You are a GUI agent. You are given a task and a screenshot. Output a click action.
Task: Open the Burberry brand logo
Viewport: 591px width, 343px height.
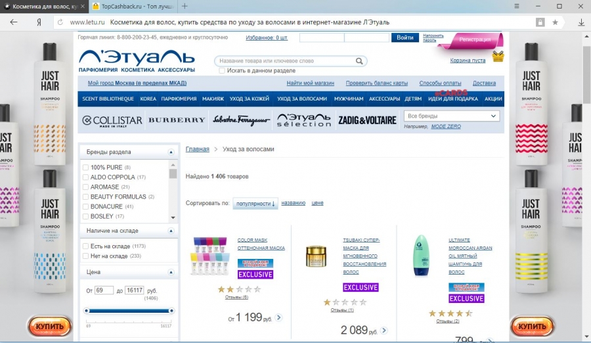[x=177, y=120]
